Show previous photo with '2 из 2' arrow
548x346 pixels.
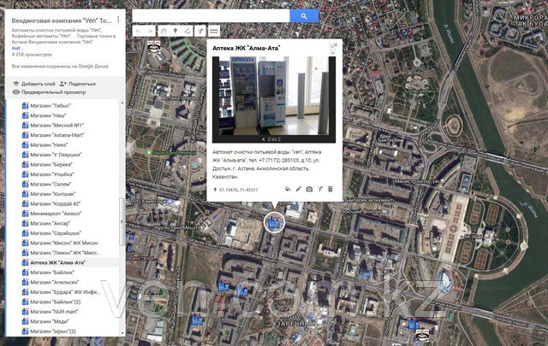[x=264, y=139]
